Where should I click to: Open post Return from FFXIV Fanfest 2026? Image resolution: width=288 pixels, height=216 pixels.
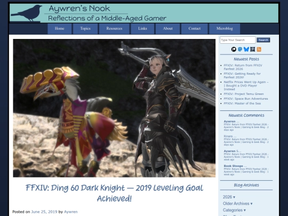coord(243,67)
